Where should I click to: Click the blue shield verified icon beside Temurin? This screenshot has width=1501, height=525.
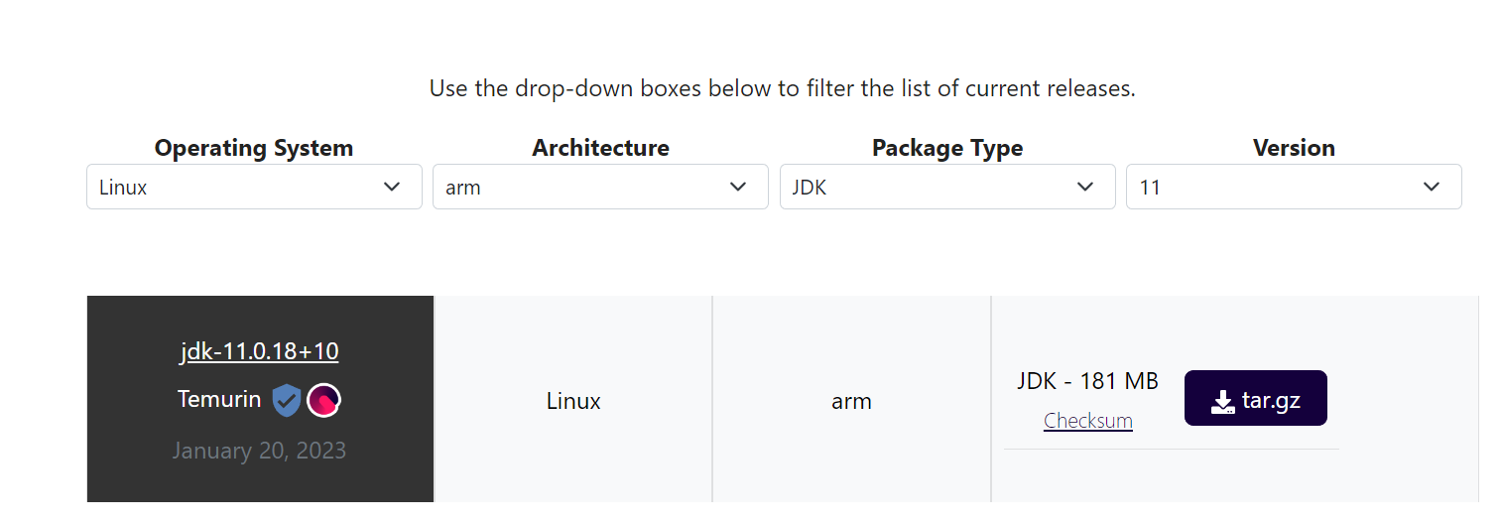tap(286, 400)
